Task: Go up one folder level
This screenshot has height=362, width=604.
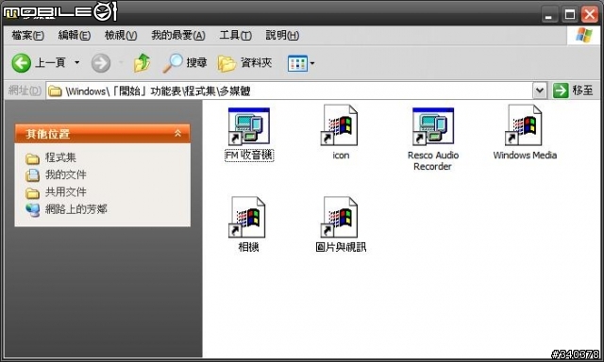Action: 142,63
